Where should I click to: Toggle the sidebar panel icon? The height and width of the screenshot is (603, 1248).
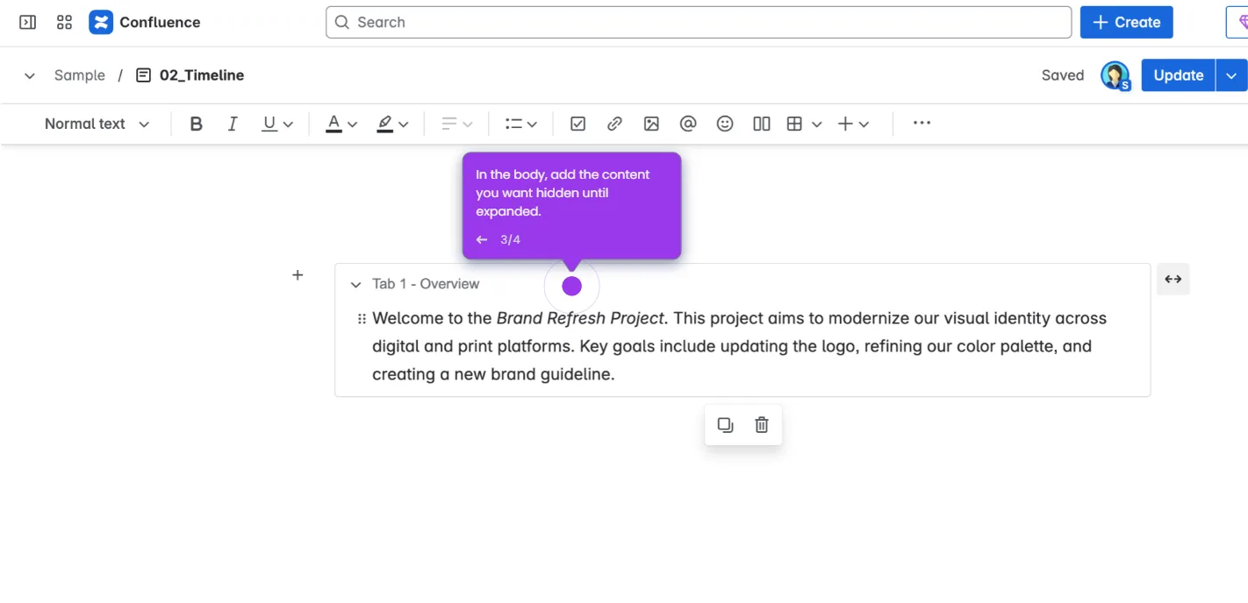coord(28,22)
